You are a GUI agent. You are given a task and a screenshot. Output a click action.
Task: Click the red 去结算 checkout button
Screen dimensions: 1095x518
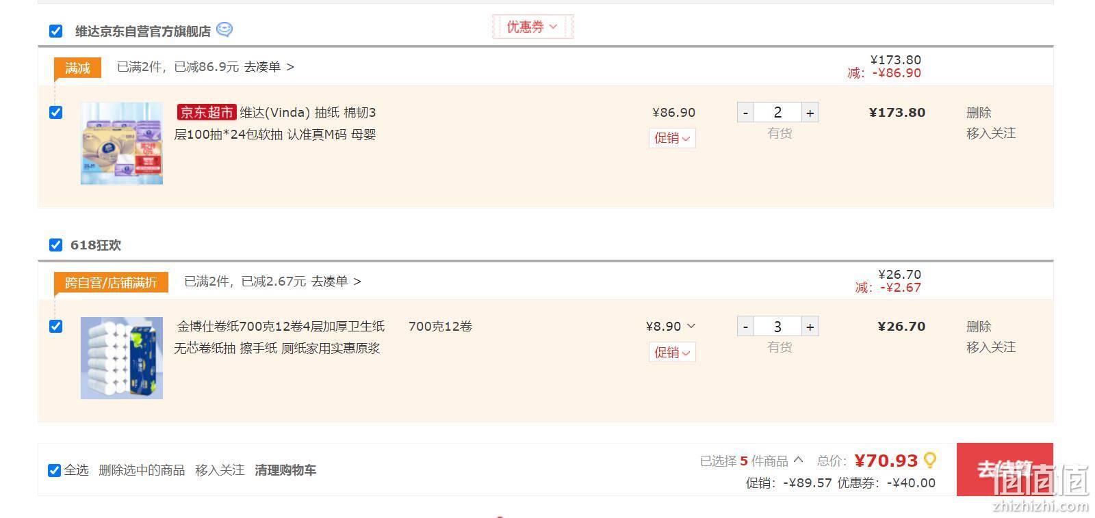(1005, 469)
